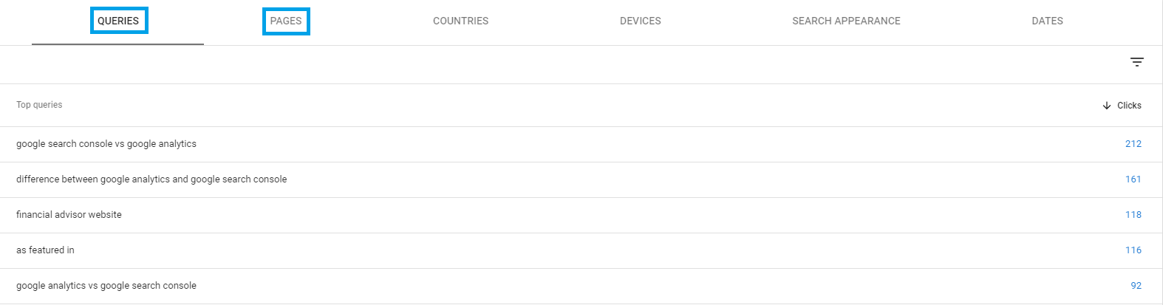Select the 118 clicks value

click(1133, 215)
